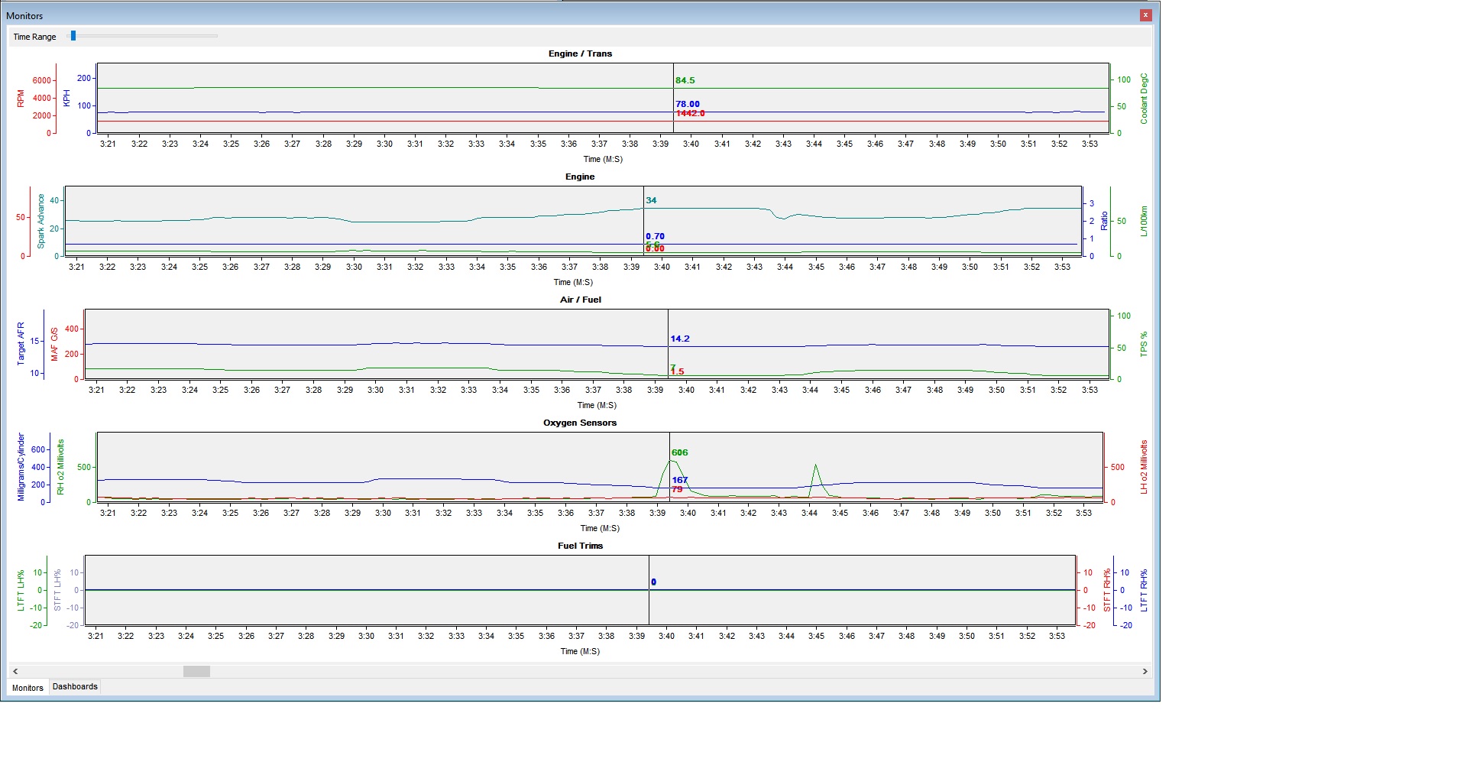The image size is (1470, 778).
Task: Click the Spark Advance axis label
Action: (41, 221)
